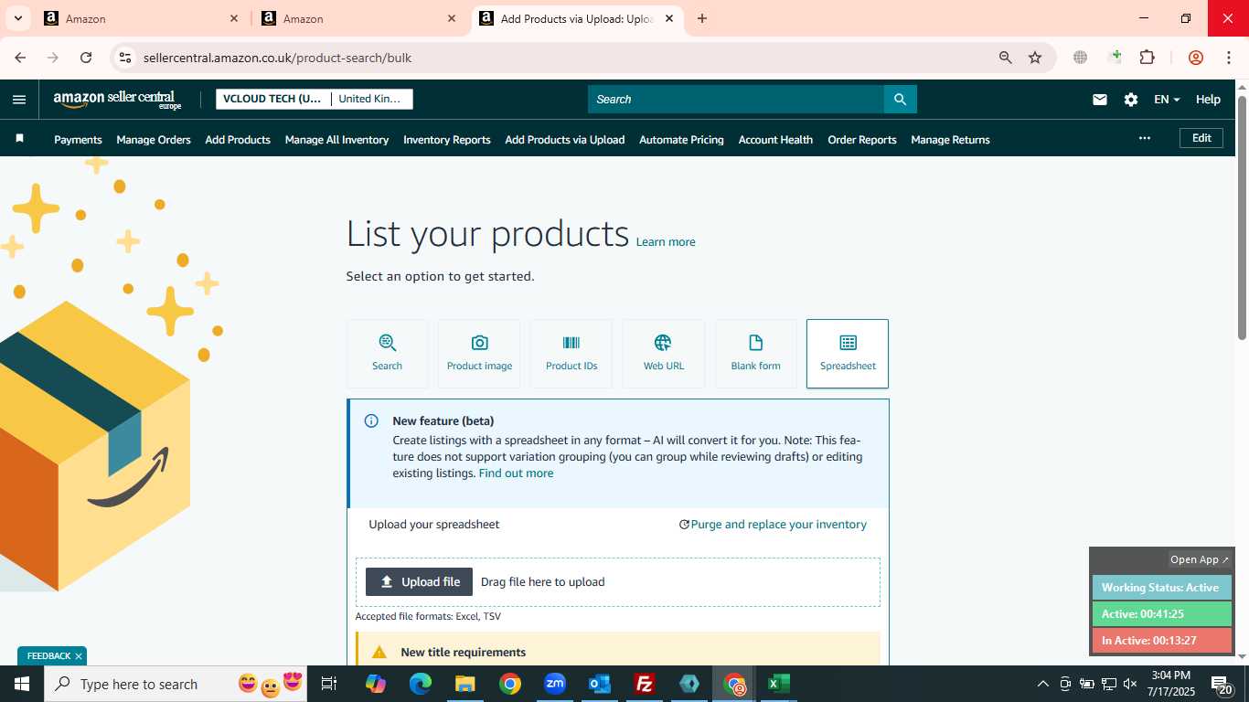
Task: Open Account Health
Action: pyautogui.click(x=775, y=140)
